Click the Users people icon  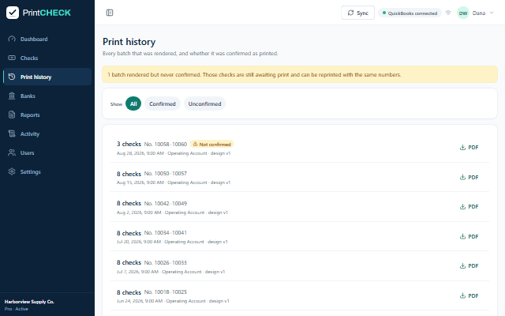(x=12, y=152)
